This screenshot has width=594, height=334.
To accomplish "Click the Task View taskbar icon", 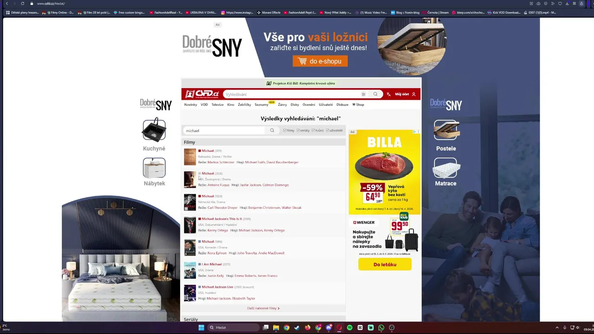I will tap(265, 328).
